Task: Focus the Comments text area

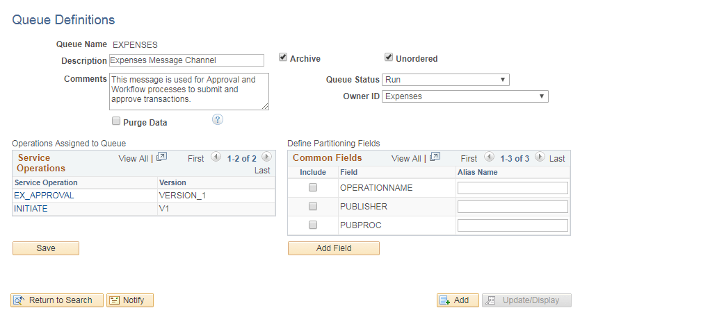Action: point(189,91)
